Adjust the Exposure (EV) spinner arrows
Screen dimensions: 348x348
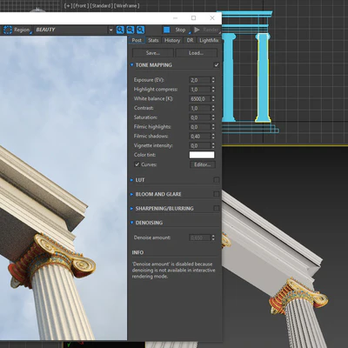pyautogui.click(x=213, y=80)
